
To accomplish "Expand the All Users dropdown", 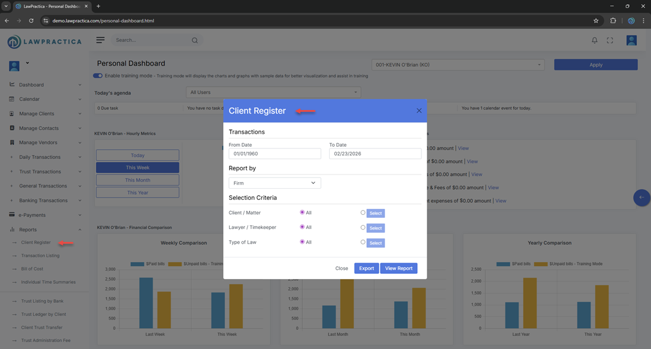I will click(x=273, y=92).
